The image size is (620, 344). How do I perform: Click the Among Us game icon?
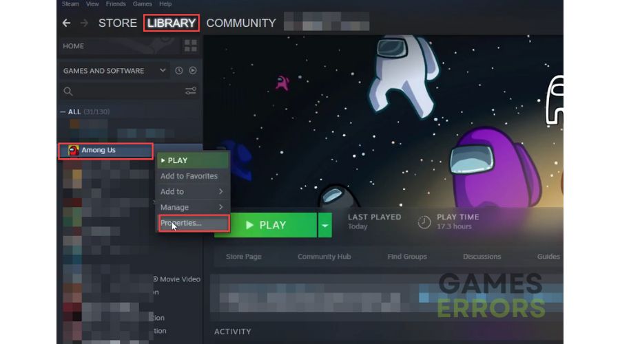pos(74,151)
